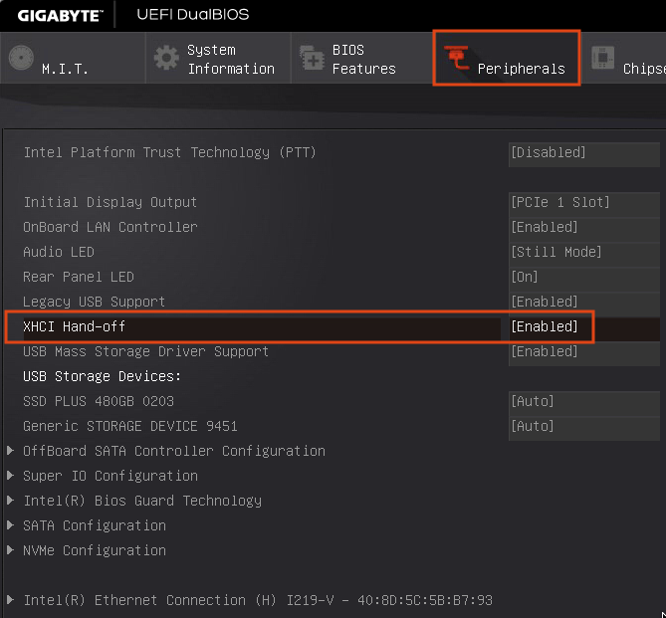Viewport: 666px width, 618px height.
Task: Expand Intel(R) Ethernet Connection I219-V arrow
Action: click(11, 600)
